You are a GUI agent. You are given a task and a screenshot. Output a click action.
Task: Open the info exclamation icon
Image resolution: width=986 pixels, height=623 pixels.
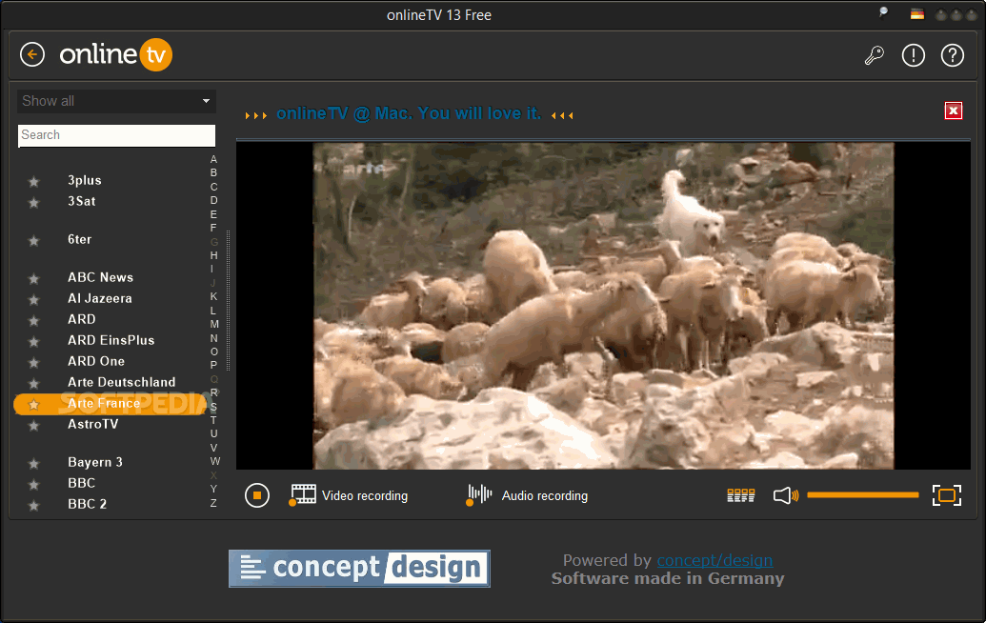point(913,55)
